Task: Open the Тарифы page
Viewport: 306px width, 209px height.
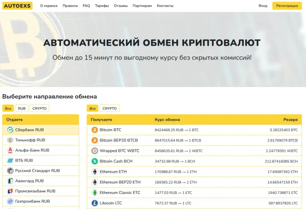Action: (102, 6)
